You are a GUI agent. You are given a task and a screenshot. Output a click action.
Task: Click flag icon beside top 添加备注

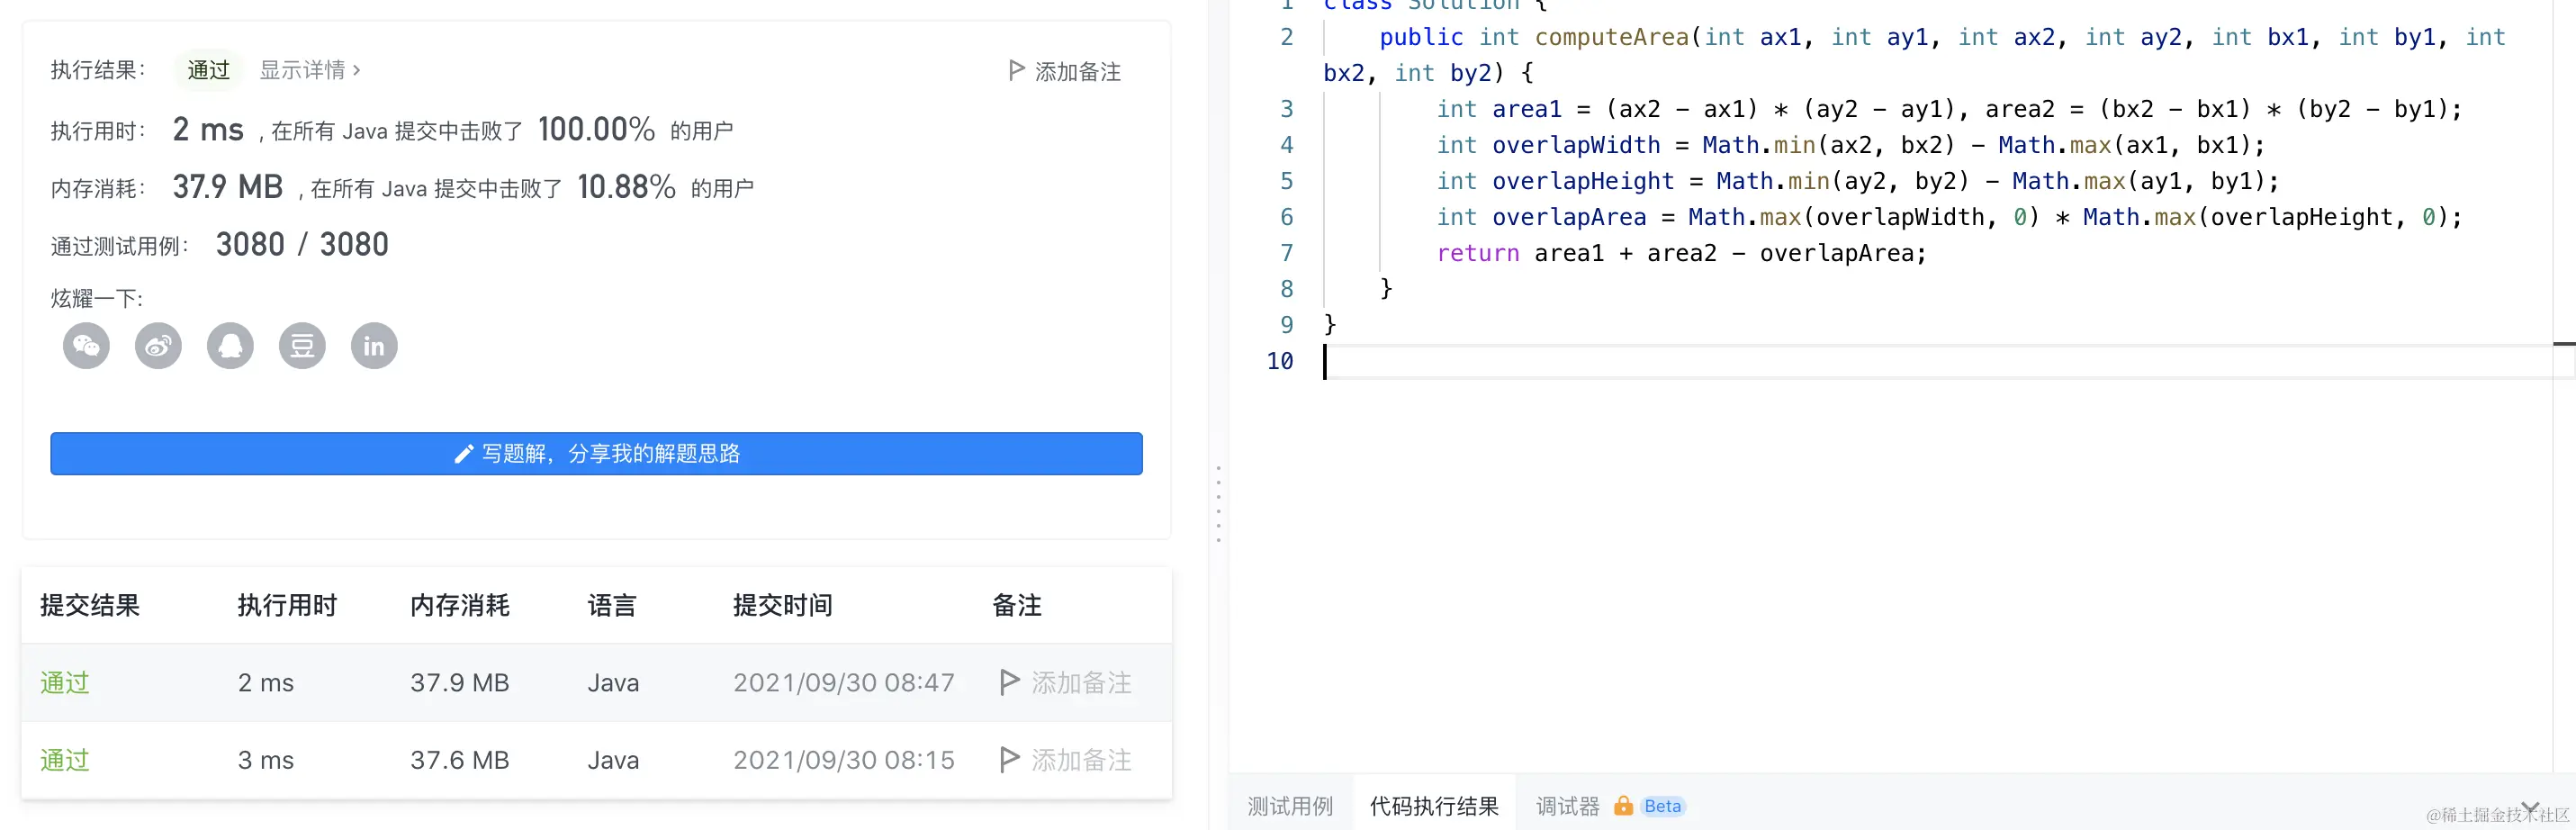(1016, 70)
